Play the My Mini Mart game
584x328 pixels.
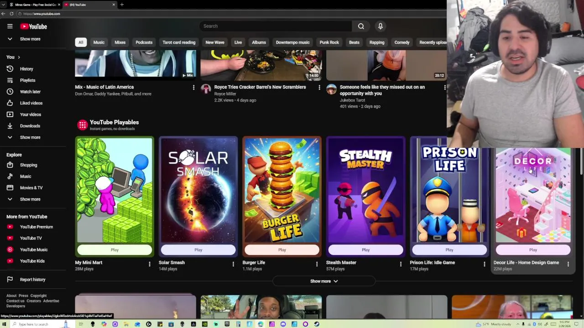115,250
